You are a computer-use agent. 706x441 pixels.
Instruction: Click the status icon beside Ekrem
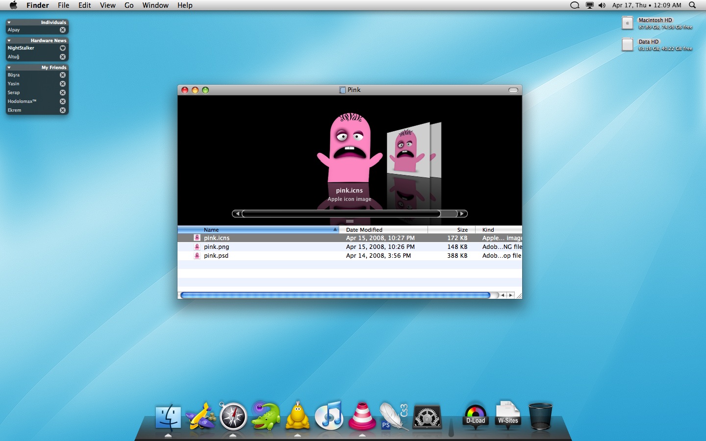pyautogui.click(x=63, y=110)
